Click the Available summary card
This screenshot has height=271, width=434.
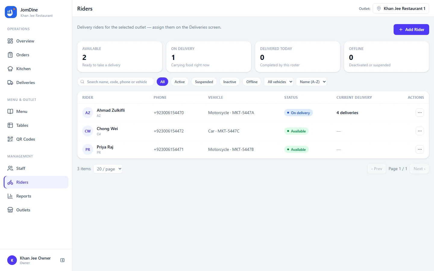(x=120, y=57)
